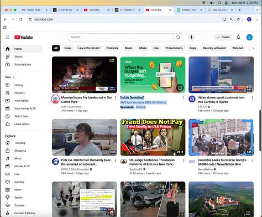The width and height of the screenshot is (262, 217).
Task: Select the All filter chip
Action: tap(56, 48)
